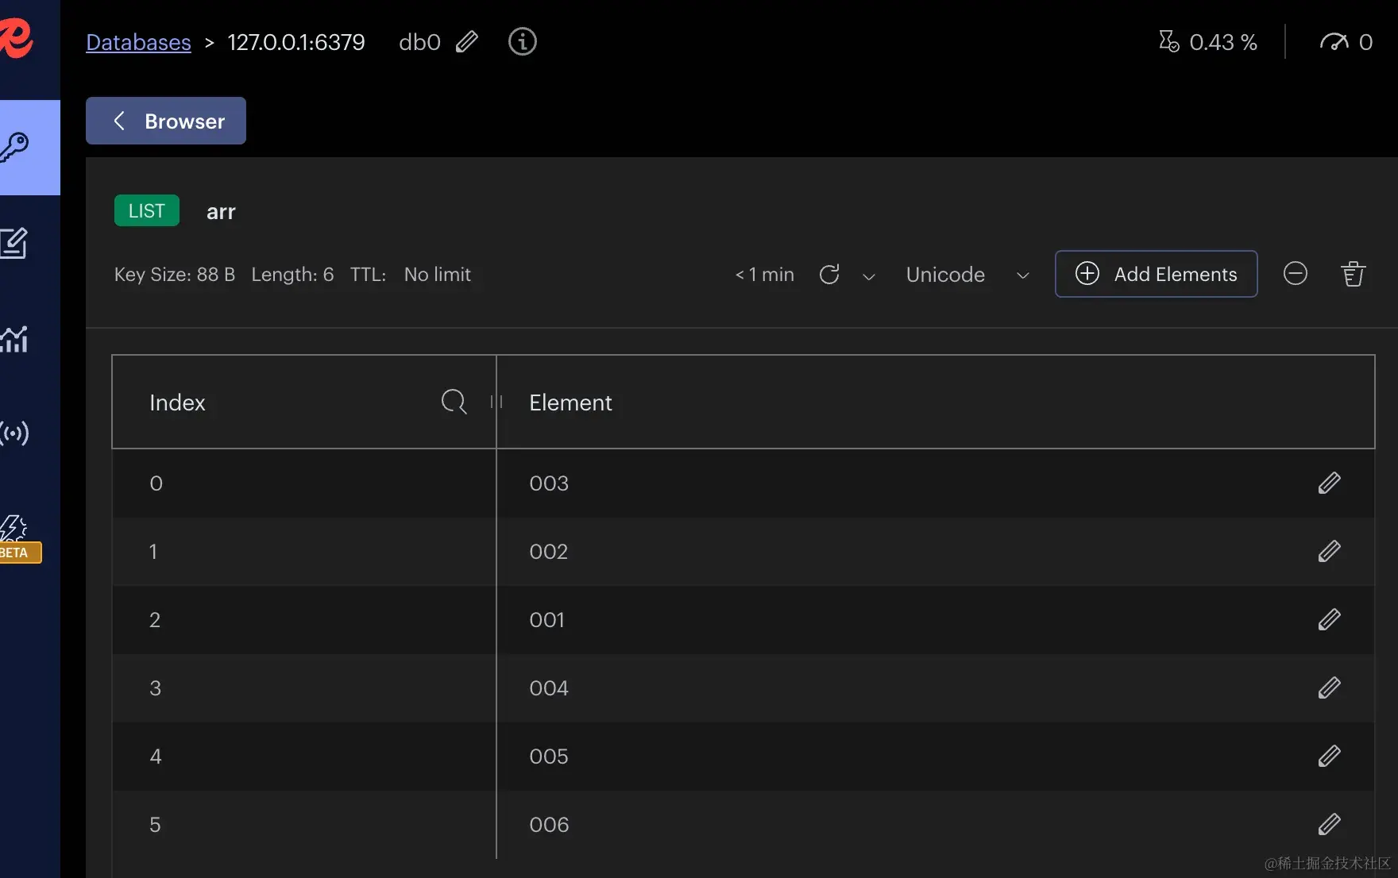Open the Redis logo home icon
Image resolution: width=1398 pixels, height=878 pixels.
(16, 37)
